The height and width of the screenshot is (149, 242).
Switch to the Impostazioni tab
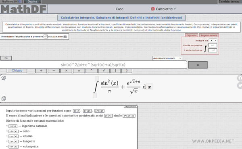click(209, 35)
